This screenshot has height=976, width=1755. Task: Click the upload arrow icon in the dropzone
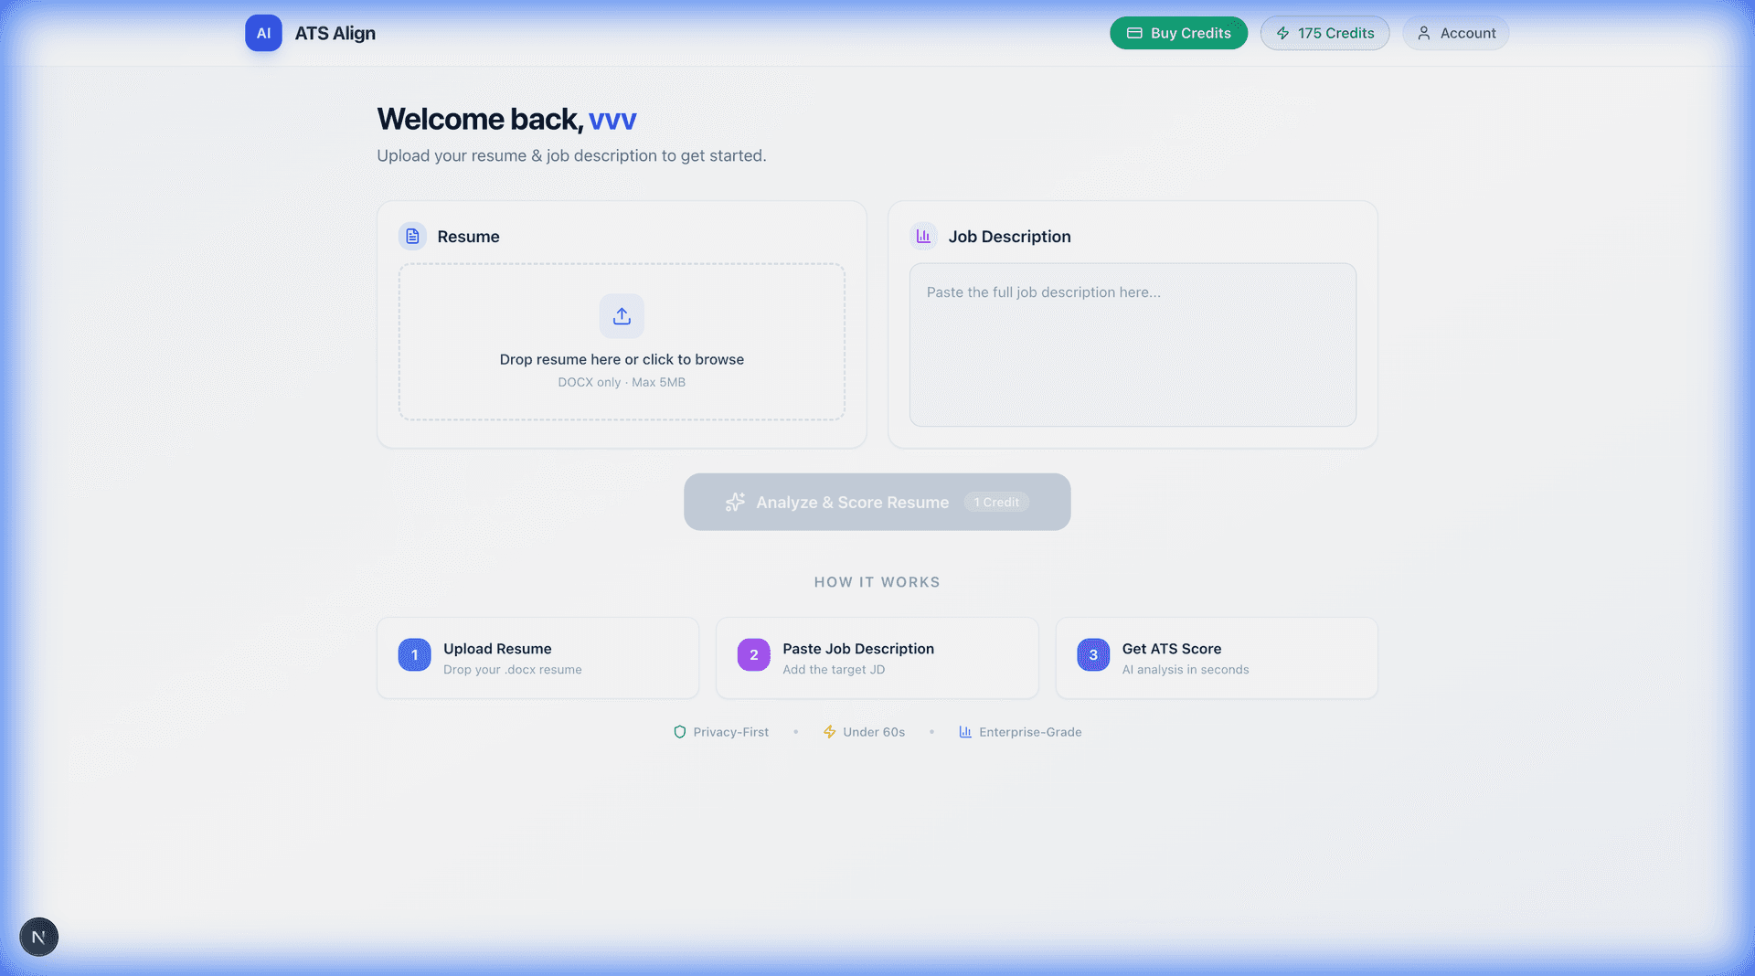622,316
